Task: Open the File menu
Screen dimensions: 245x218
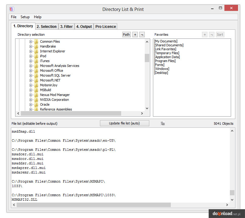Action: click(14, 17)
